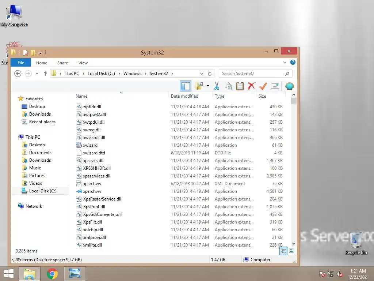Click the orange checkmark Properties icon
This screenshot has width=374, height=281.
[x=263, y=86]
